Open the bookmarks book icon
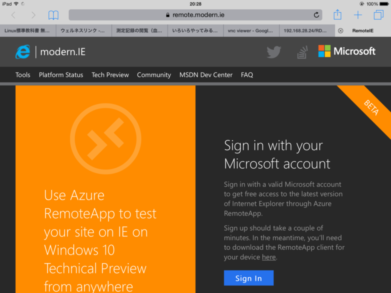This screenshot has width=391, height=293. [53, 15]
